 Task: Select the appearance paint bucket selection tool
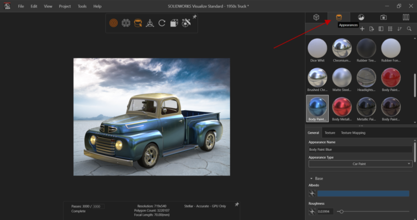[x=138, y=23]
